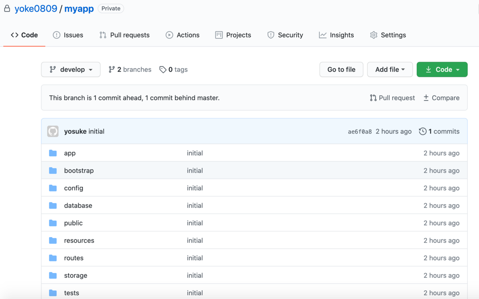Open the app folder

coord(70,153)
